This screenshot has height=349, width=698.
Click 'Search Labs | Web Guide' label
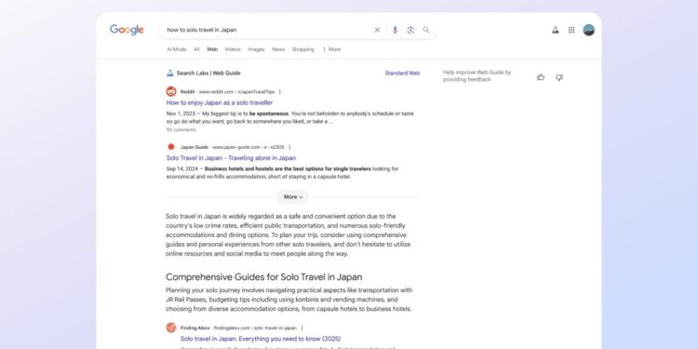pos(208,73)
